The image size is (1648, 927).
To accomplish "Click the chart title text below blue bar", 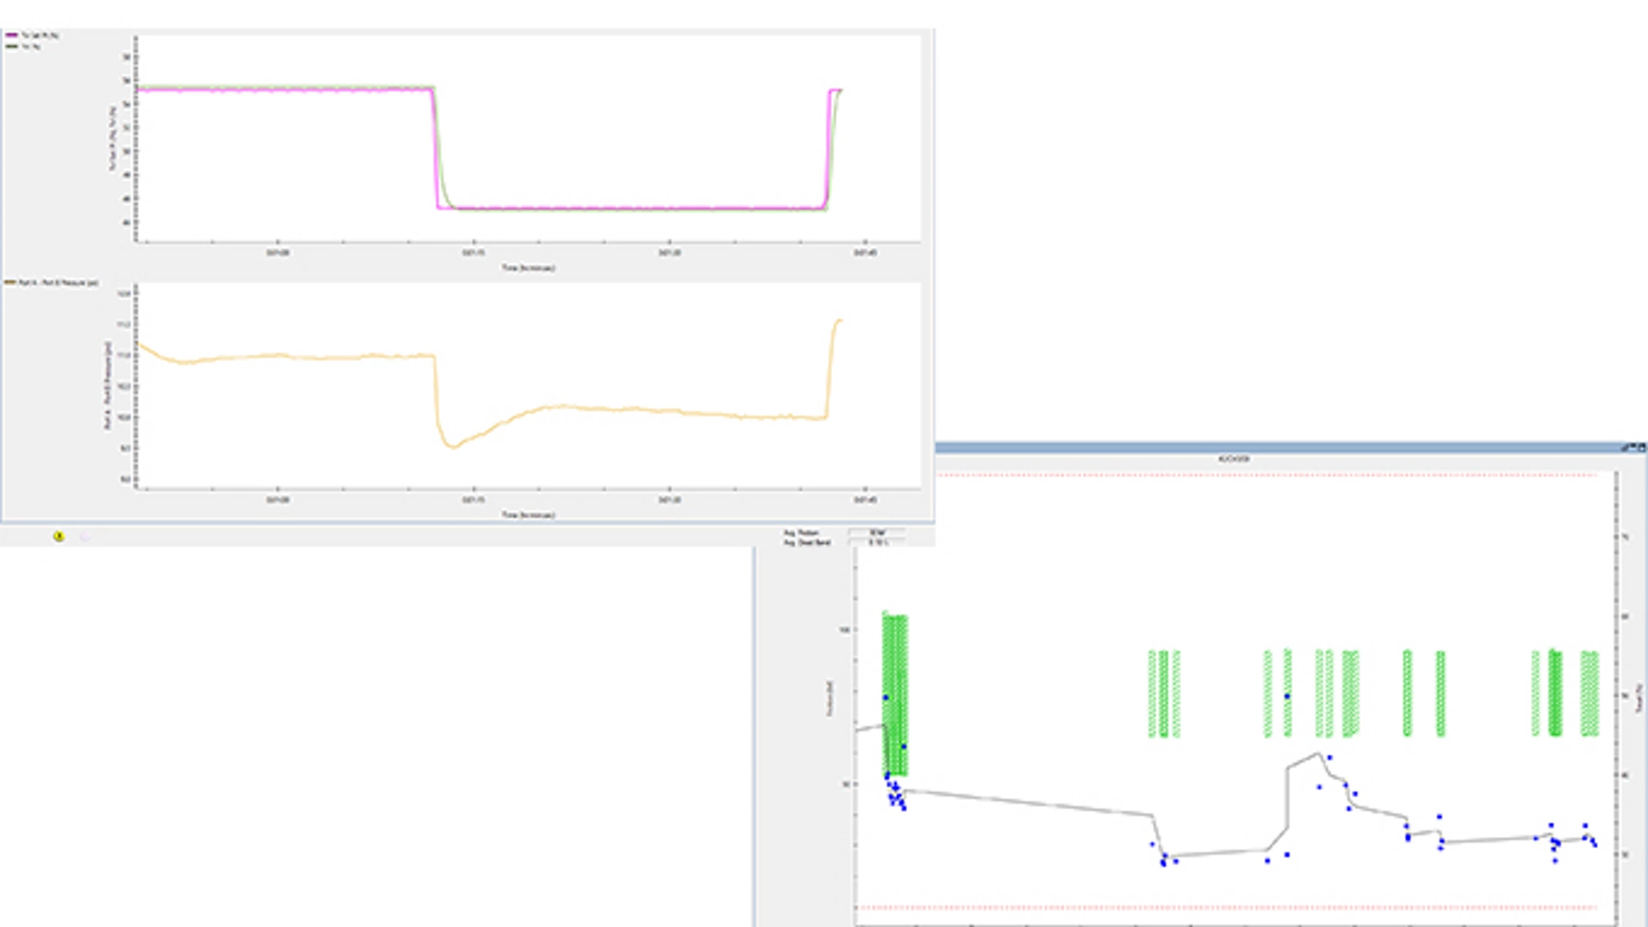I will [1233, 459].
